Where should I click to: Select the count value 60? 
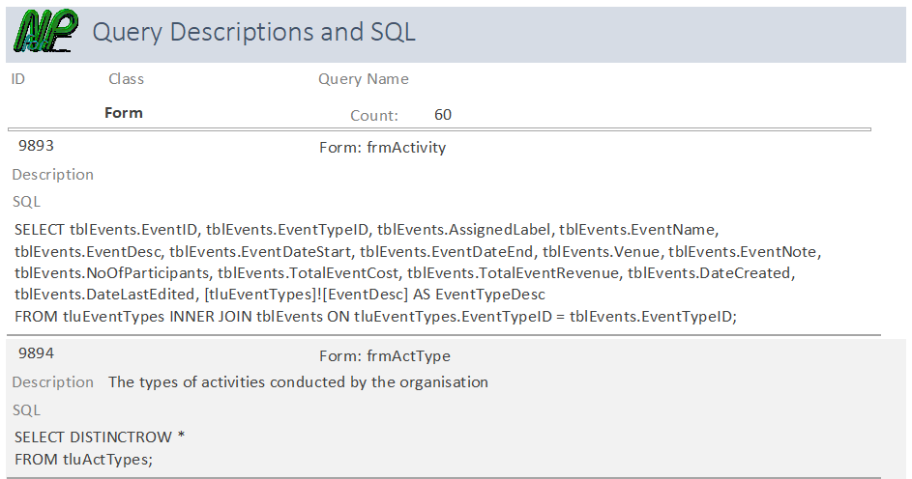443,115
